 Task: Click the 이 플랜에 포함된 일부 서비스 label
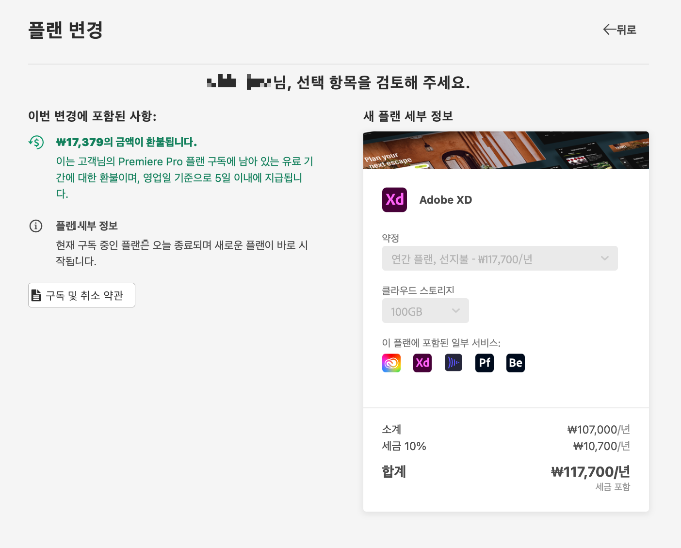click(x=441, y=343)
